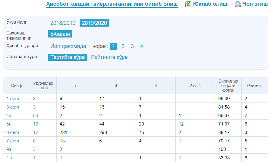274x166 pixels.
Task: Open student count 53 for class 4a
Action: click(x=36, y=116)
